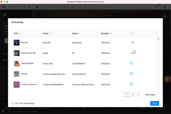This screenshot has height=114, width=171.
Task: Click the address bar URL field
Action: pos(92,7)
